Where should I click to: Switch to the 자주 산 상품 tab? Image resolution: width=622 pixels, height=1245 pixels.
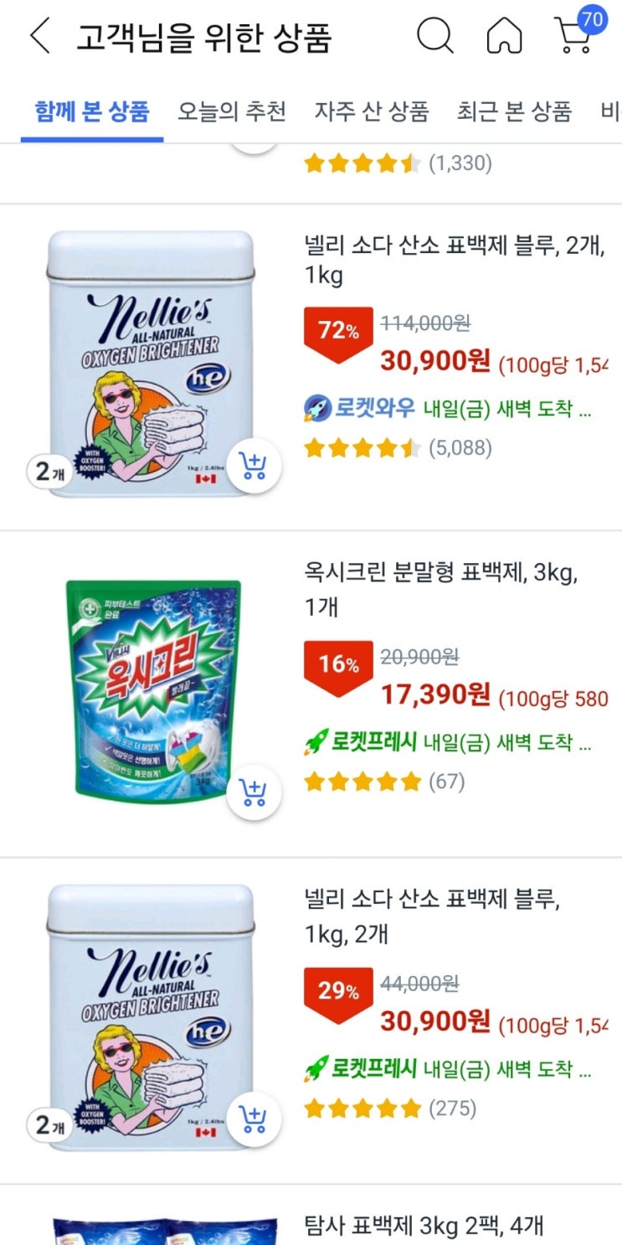pos(372,111)
